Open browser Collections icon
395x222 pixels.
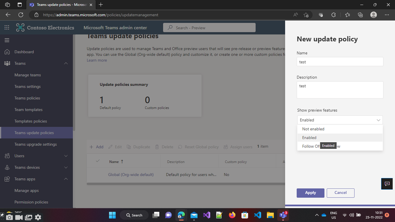(x=361, y=15)
